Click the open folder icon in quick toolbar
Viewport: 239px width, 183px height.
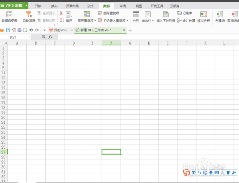point(2,30)
